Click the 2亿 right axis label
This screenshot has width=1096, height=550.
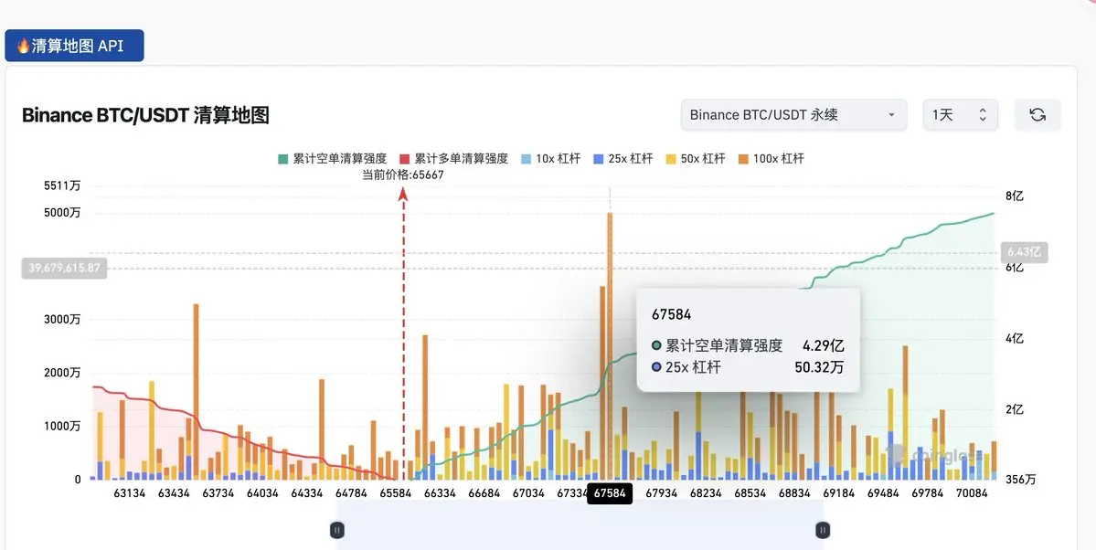pos(1015,409)
